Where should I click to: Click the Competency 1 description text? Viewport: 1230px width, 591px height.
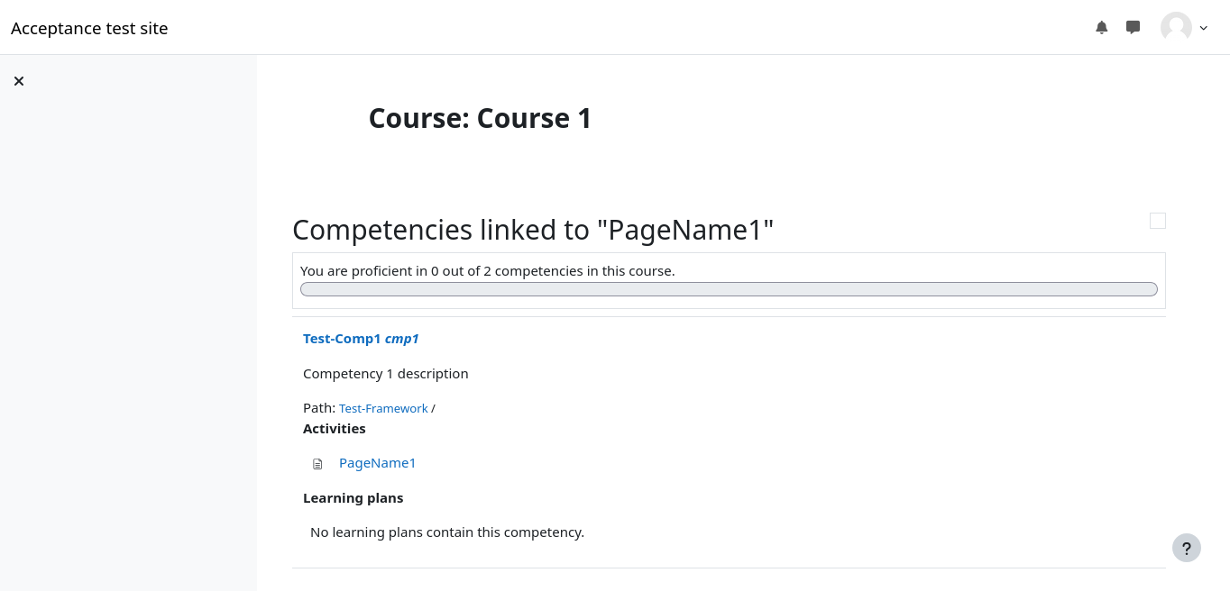click(x=385, y=373)
